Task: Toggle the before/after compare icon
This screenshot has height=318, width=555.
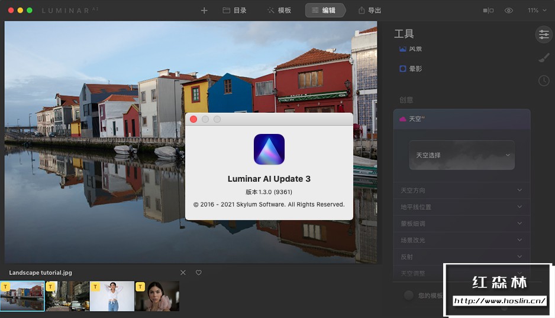Action: click(x=488, y=11)
